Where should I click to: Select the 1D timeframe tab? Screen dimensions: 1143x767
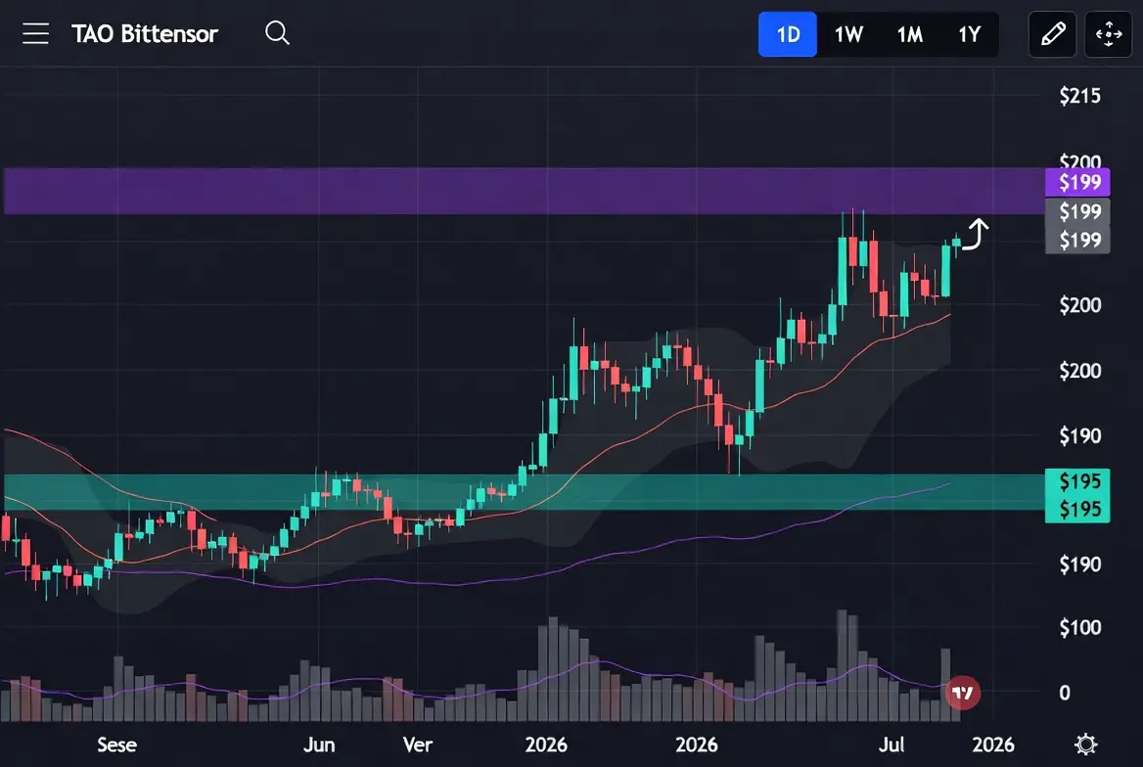787,34
